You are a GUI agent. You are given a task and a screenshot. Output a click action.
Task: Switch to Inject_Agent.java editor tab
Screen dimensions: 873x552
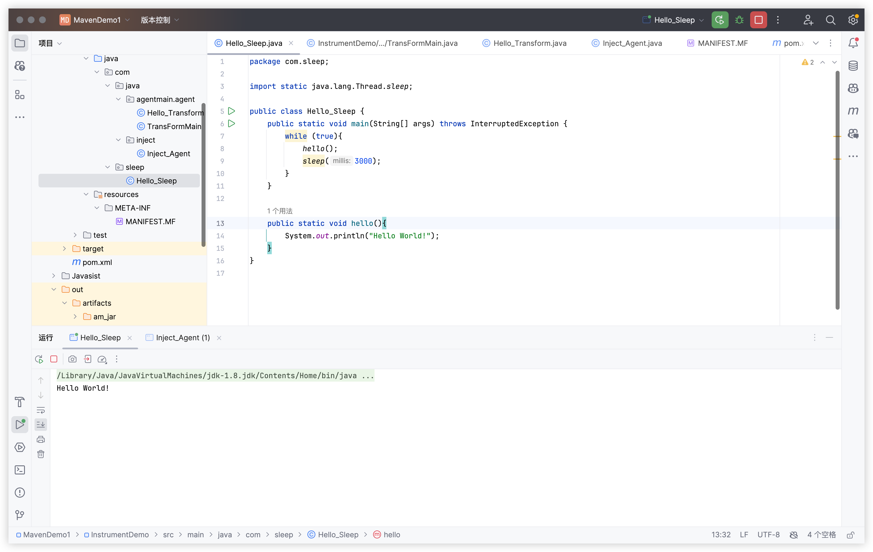tap(627, 43)
